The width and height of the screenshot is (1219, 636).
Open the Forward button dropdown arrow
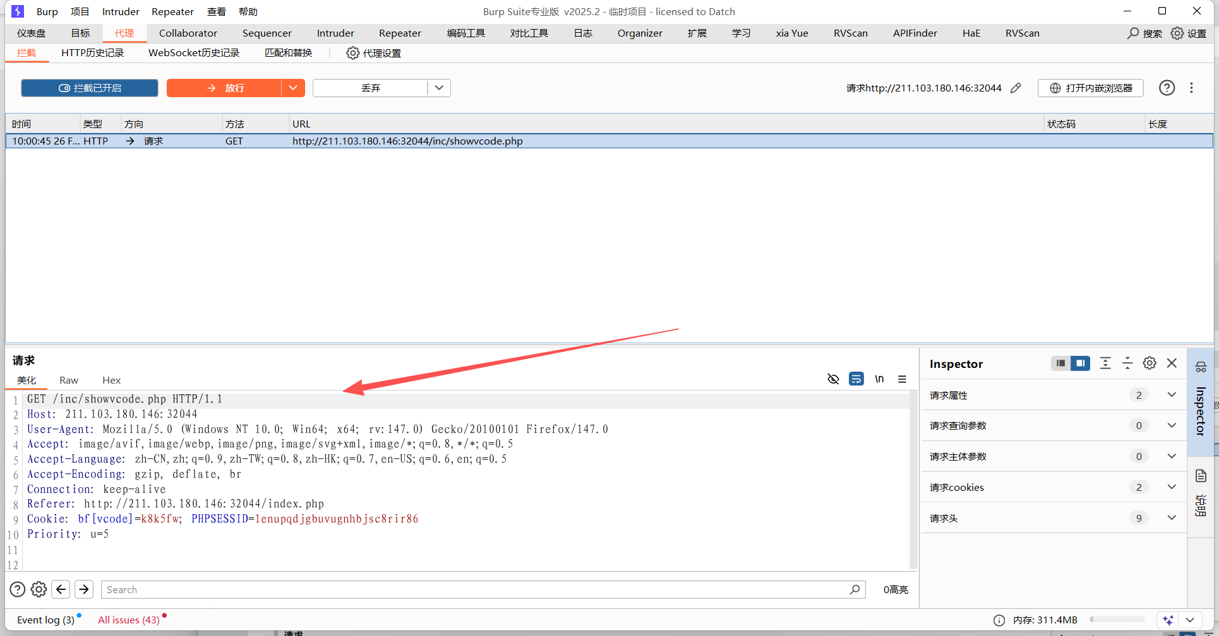[293, 88]
